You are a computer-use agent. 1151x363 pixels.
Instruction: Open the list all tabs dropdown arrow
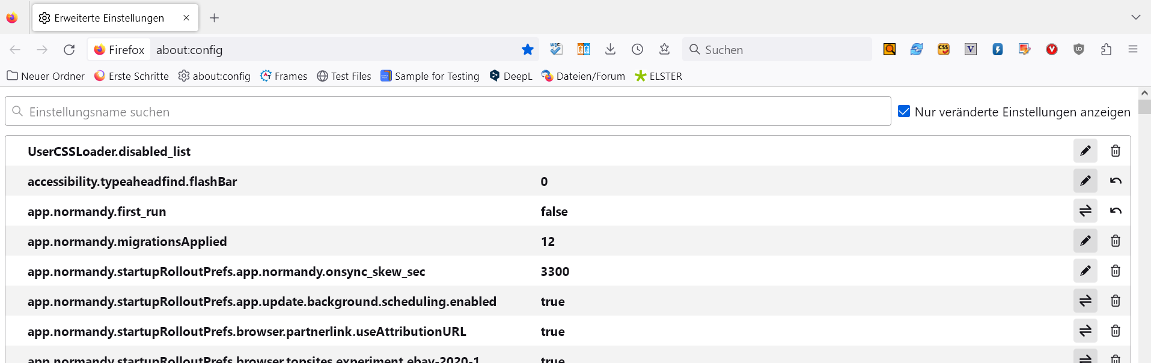coord(1135,17)
